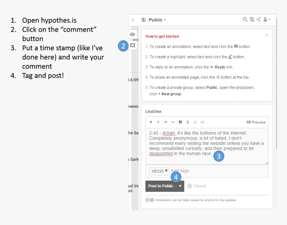The image size is (287, 225).
Task: Toggle highlight visibility with the eye icon
Action: [132, 34]
